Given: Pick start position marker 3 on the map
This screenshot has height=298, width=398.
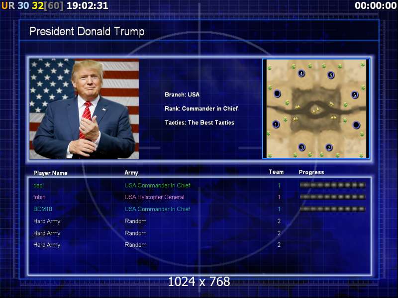Looking at the screenshot, I should 301,147.
